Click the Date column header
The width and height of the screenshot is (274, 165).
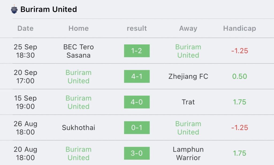(x=25, y=28)
